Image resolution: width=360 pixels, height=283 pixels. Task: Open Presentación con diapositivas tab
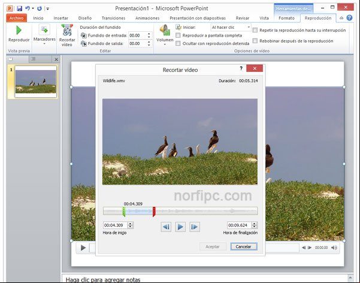[x=198, y=18]
